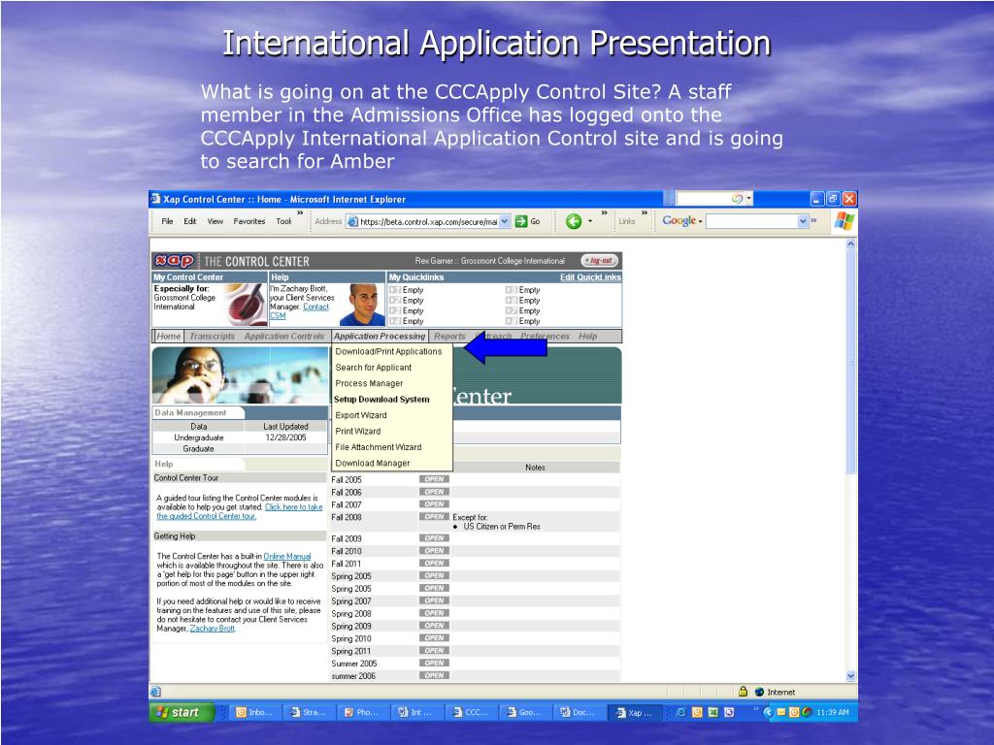This screenshot has width=994, height=745.
Task: Switch to the Xap... taskbar button
Action: coord(633,712)
